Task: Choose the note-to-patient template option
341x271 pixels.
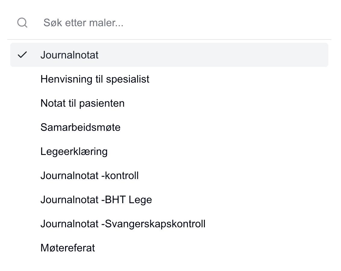Action: tap(83, 103)
